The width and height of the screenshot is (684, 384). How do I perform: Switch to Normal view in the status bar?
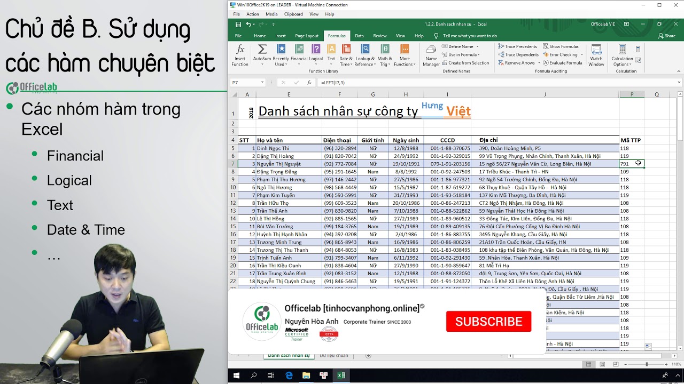click(x=588, y=364)
